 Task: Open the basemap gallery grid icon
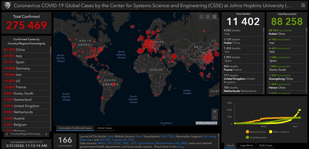click(x=214, y=17)
